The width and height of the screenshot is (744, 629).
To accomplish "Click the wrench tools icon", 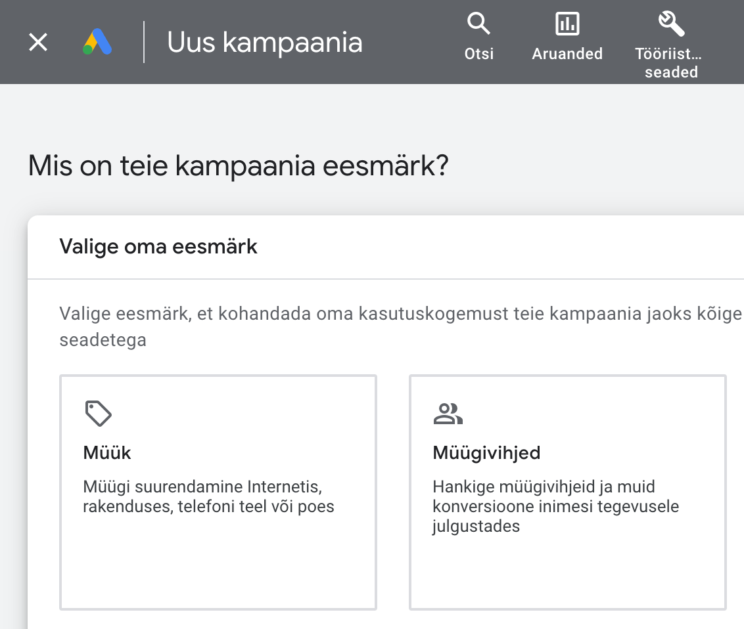I will 671,24.
